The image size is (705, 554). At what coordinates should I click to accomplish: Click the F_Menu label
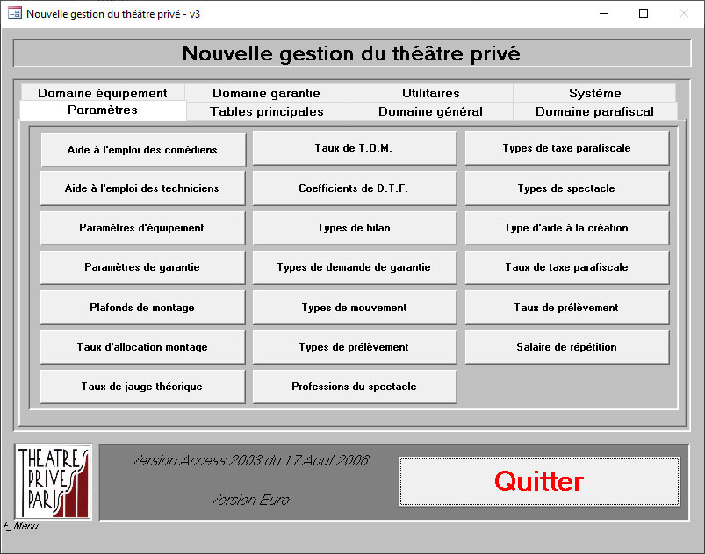tap(21, 526)
